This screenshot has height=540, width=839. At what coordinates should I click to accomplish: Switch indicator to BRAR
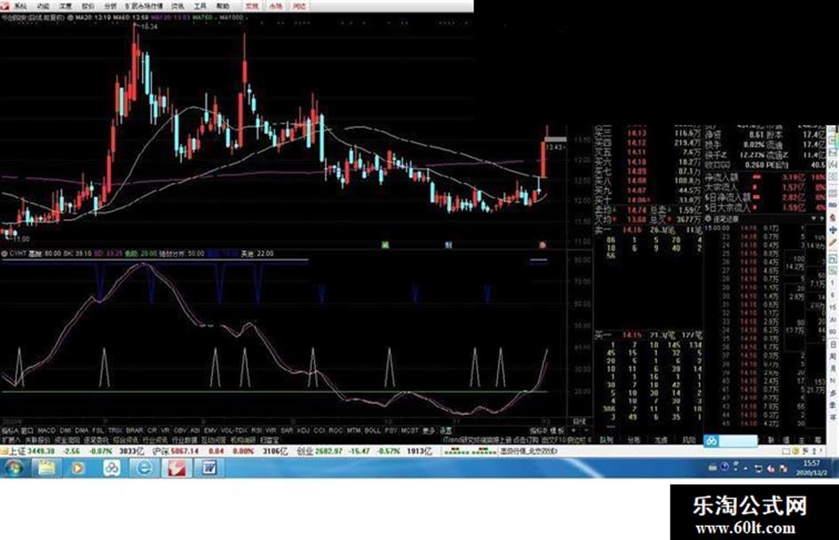pyautogui.click(x=134, y=430)
